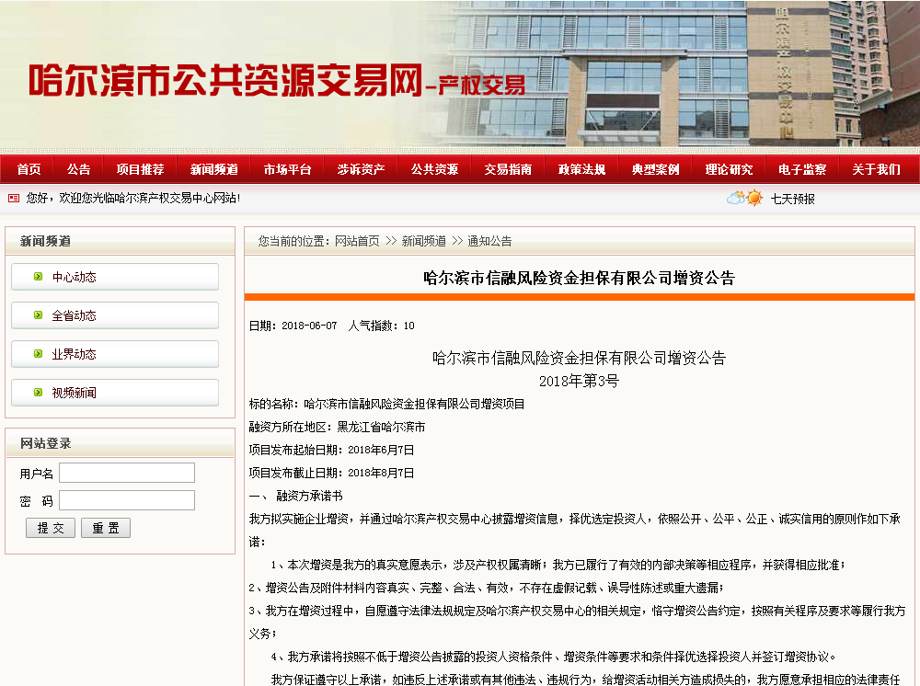This screenshot has height=686, width=920.
Task: Follow the 新闻频道 breadcrumb link
Action: point(423,241)
